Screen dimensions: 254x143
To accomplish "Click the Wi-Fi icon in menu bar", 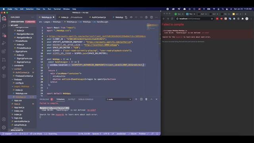I will tap(214, 9).
